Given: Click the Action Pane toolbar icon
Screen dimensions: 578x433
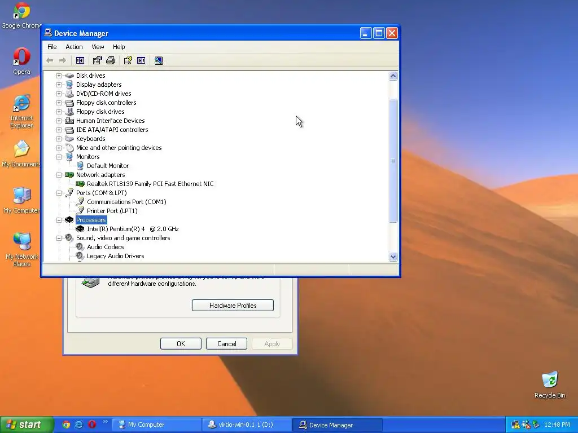Looking at the screenshot, I should pyautogui.click(x=141, y=60).
